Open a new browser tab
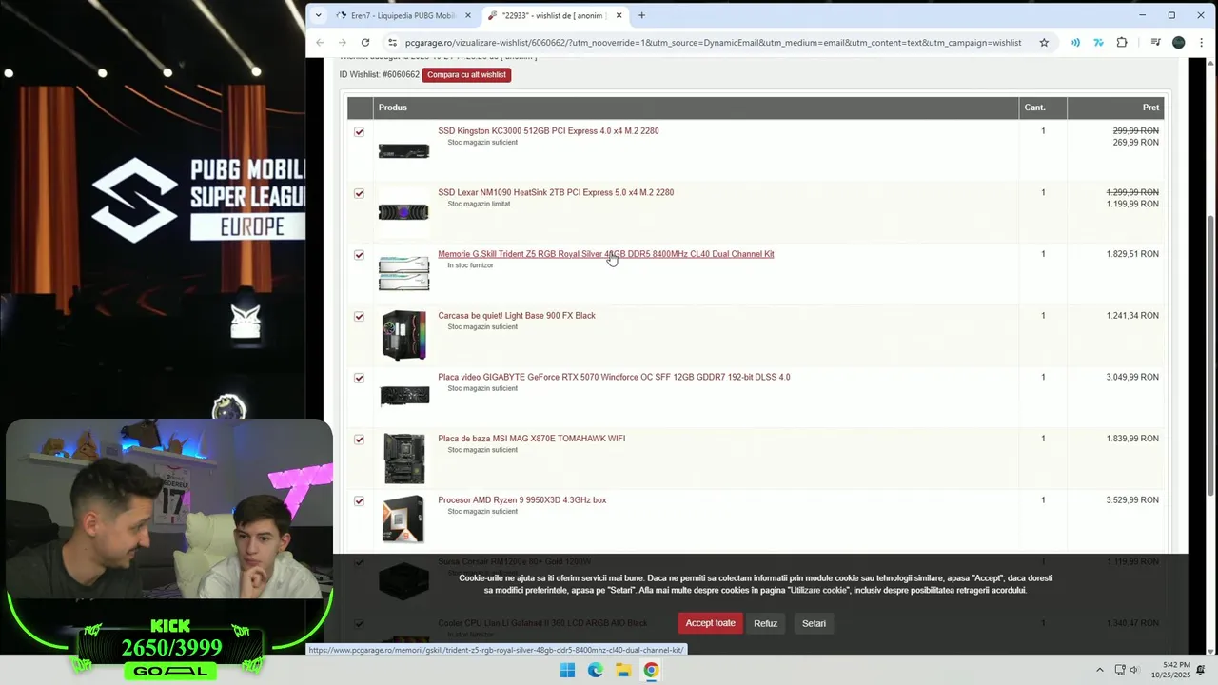This screenshot has height=685, width=1218. [641, 15]
